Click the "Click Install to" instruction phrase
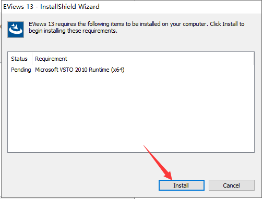This screenshot has height=199, width=263. (227, 24)
